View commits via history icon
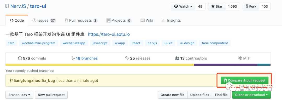Screen dimensions: 282x100 [20, 58]
